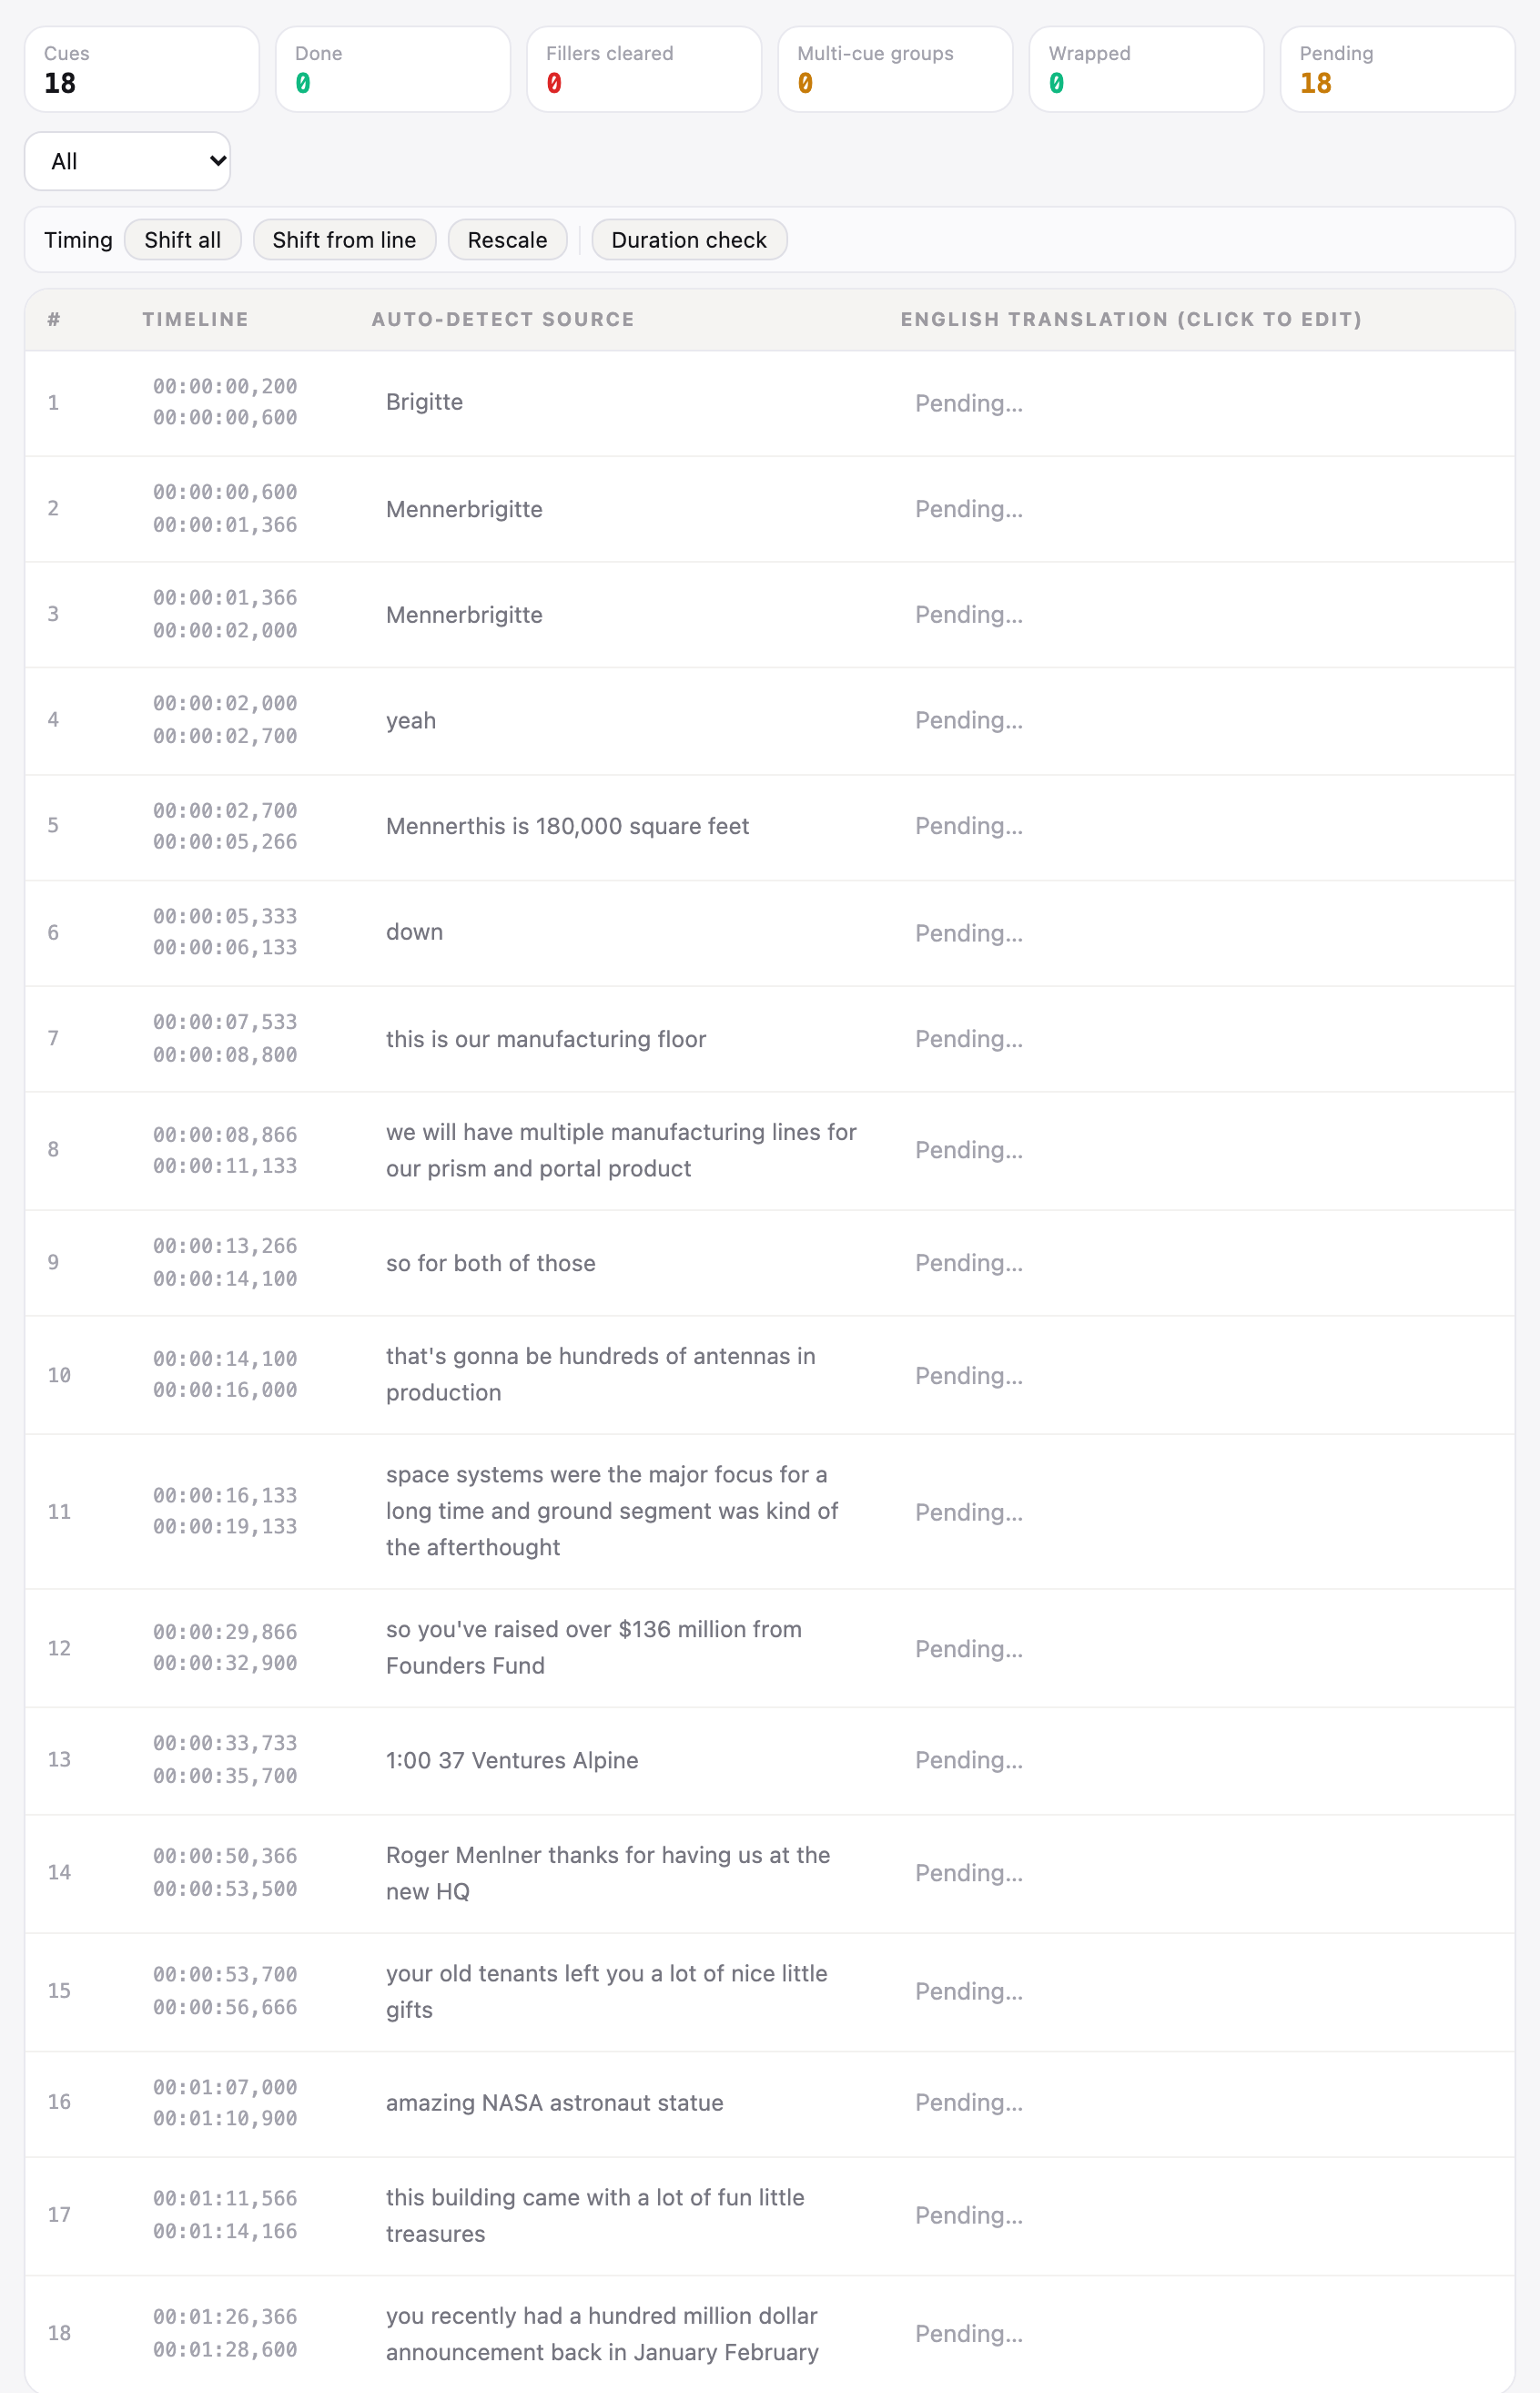Click the Cues count card
The image size is (1540, 2393).
click(142, 69)
